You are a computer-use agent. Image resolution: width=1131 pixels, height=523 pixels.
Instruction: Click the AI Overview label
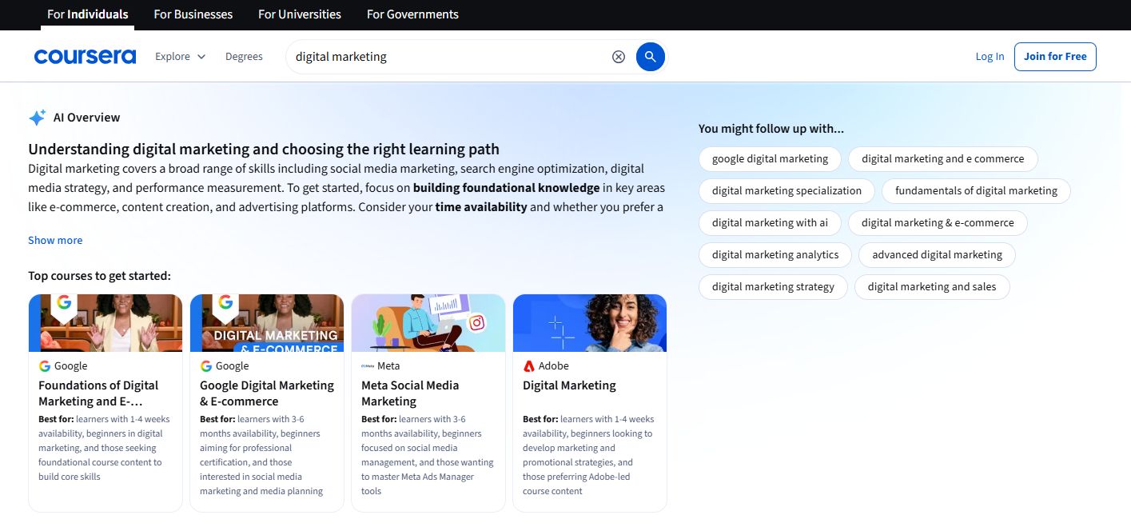tap(86, 118)
